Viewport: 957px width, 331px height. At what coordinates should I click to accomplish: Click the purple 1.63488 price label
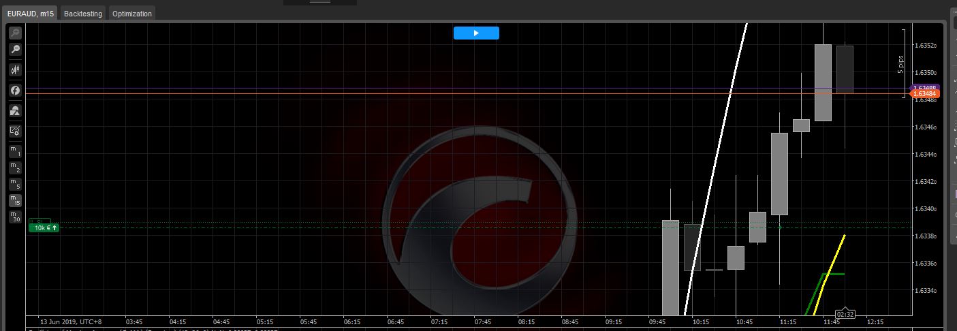[925, 87]
